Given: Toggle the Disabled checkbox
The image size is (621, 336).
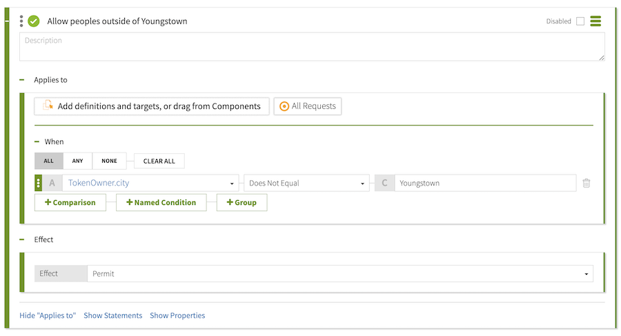Looking at the screenshot, I should (580, 21).
